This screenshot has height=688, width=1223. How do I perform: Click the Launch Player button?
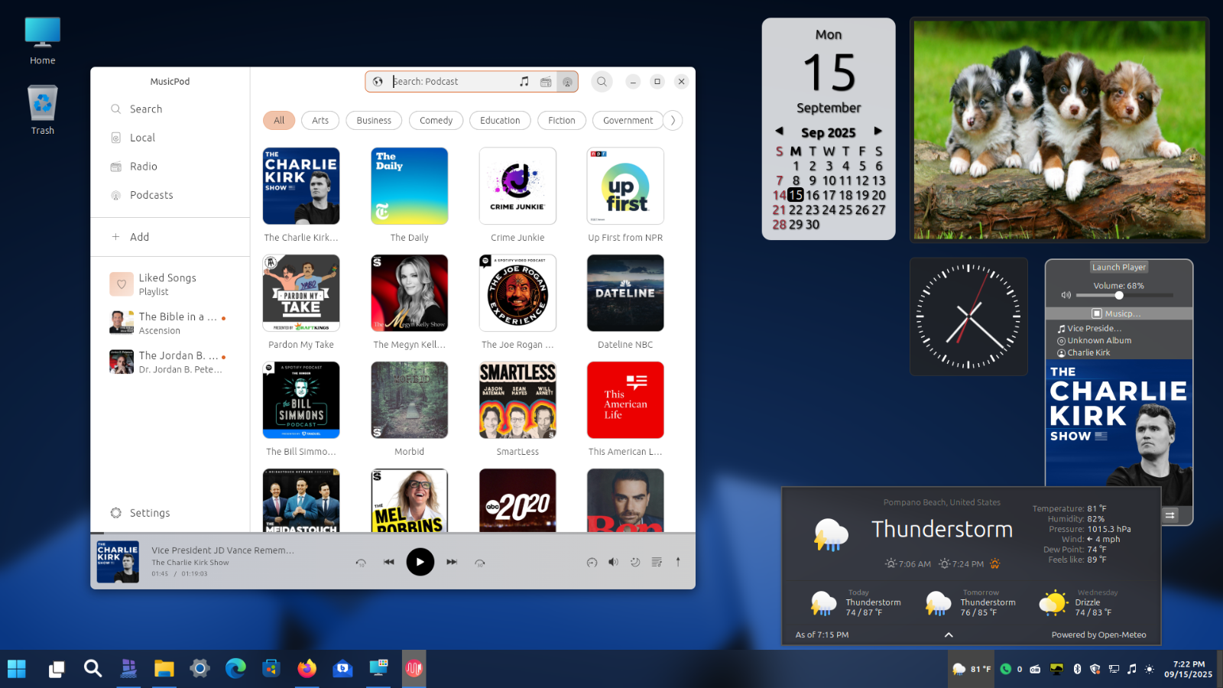1118,268
